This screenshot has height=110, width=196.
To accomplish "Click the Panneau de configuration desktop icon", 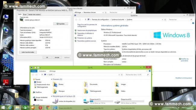I will coord(6,58).
